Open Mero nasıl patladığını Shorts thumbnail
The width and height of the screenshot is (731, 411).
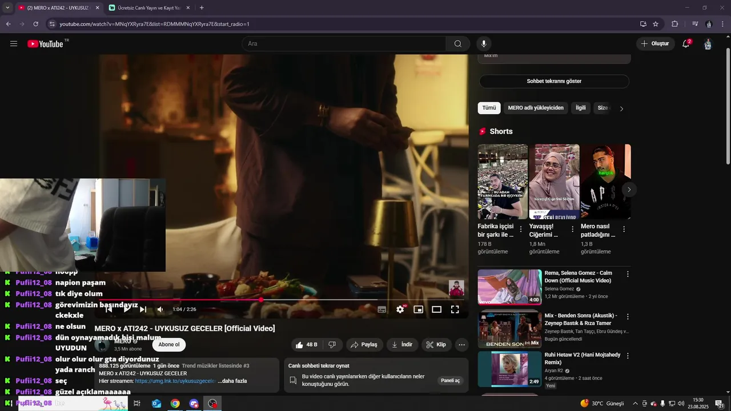pos(605,182)
